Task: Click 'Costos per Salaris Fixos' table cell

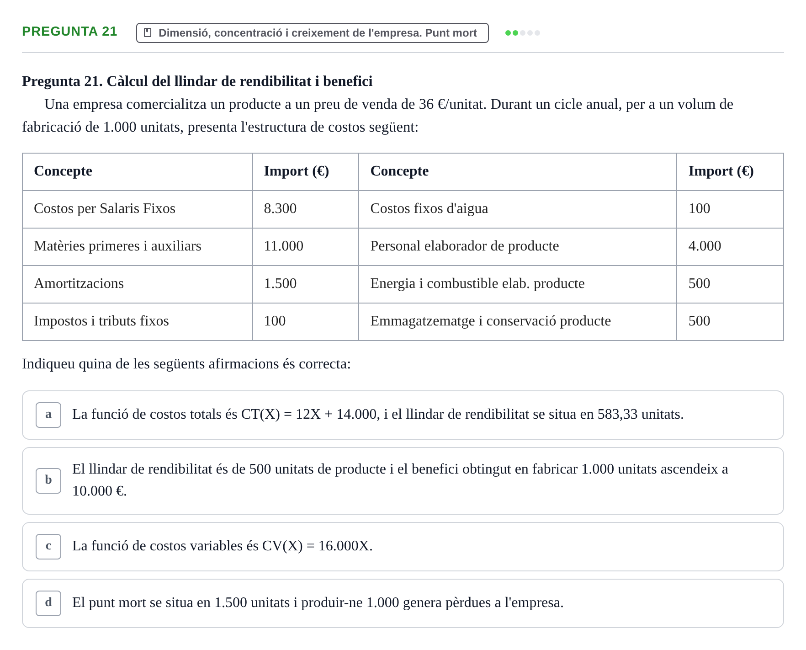Action: (138, 209)
